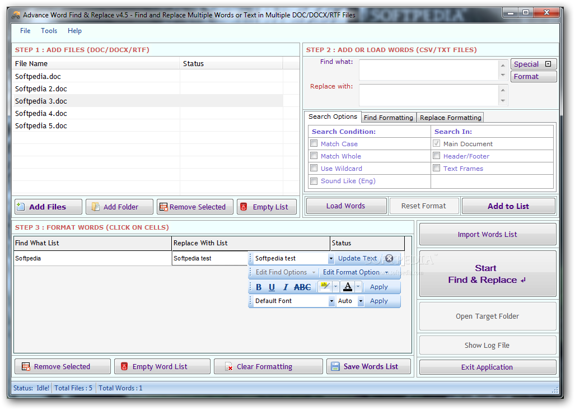Click the Special button label
This screenshot has height=410, width=575.
point(526,64)
